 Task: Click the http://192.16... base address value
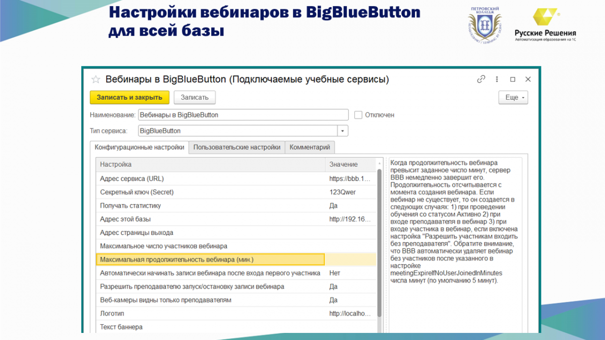(350, 219)
